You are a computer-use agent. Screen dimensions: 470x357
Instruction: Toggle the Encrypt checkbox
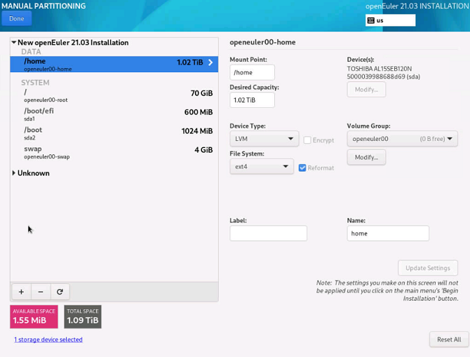point(307,140)
